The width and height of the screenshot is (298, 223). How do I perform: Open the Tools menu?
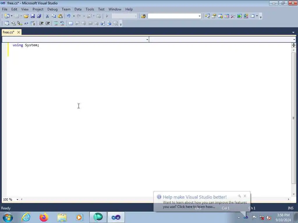(x=90, y=9)
